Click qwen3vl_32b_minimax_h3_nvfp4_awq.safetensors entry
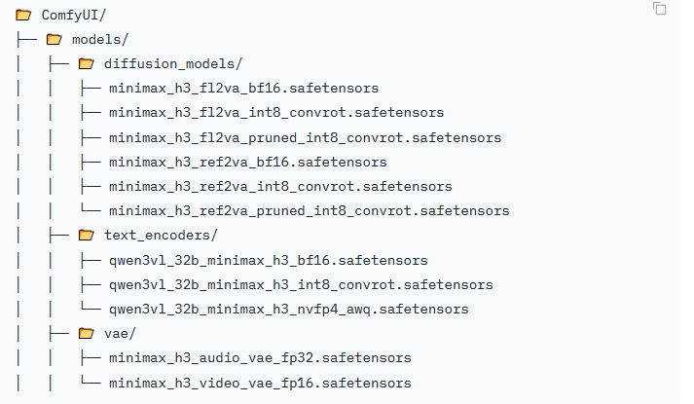The width and height of the screenshot is (694, 404). 288,310
